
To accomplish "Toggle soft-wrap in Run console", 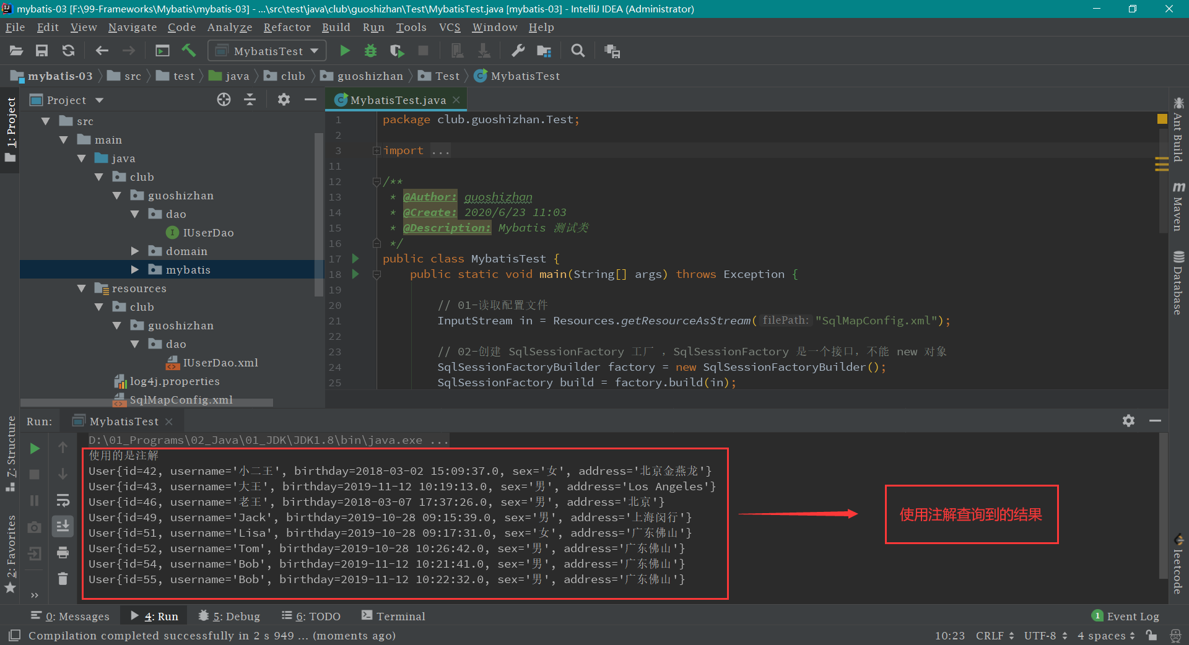I will (x=63, y=500).
